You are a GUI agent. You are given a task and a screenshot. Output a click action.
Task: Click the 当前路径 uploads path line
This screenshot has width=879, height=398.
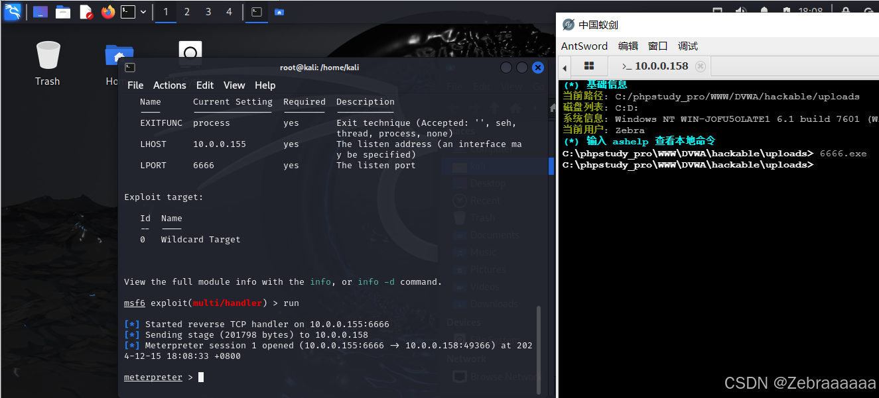point(711,97)
